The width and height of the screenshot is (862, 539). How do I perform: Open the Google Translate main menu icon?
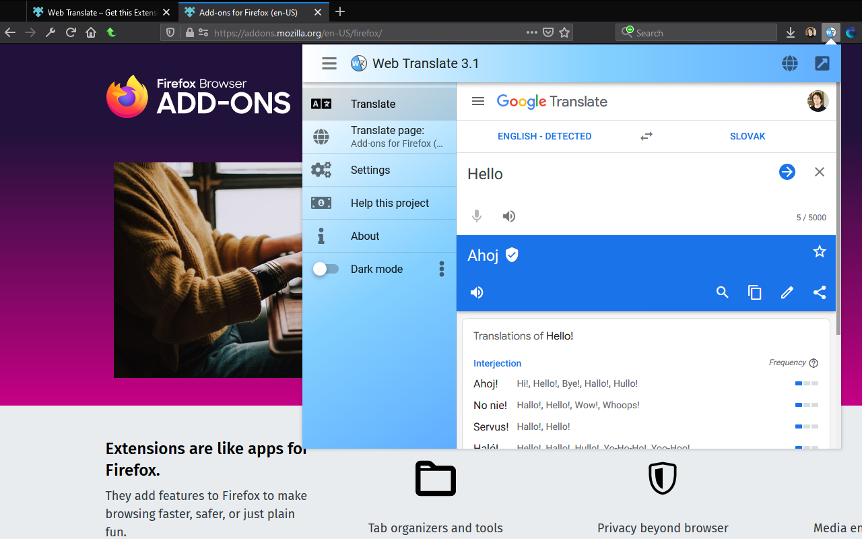[x=478, y=101]
